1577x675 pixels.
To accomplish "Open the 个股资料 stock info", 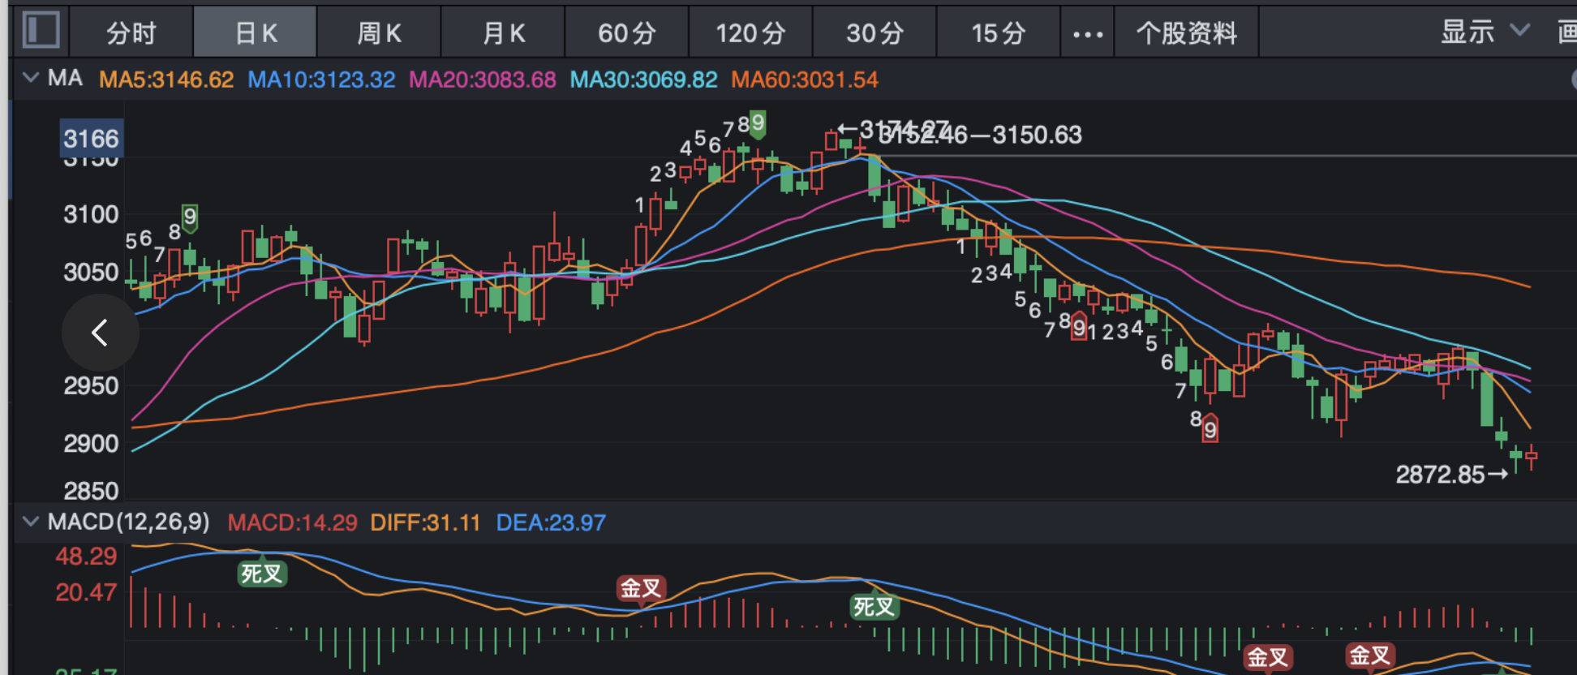I will pyautogui.click(x=1187, y=32).
